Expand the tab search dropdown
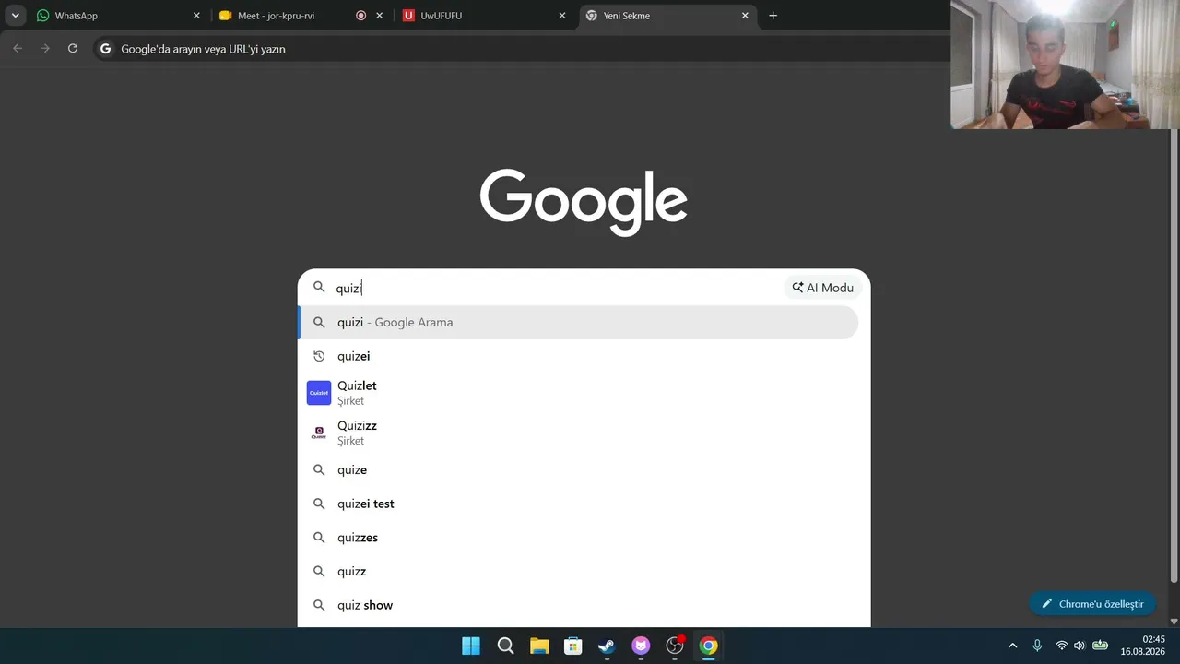 tap(15, 16)
